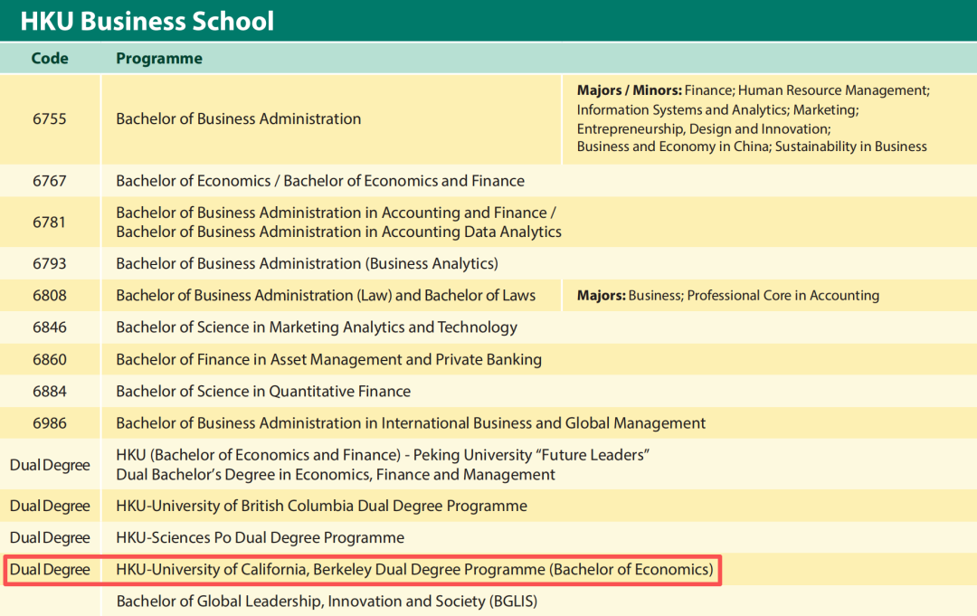Click the 'Code' column header
This screenshot has height=616, width=977.
pyautogui.click(x=50, y=58)
